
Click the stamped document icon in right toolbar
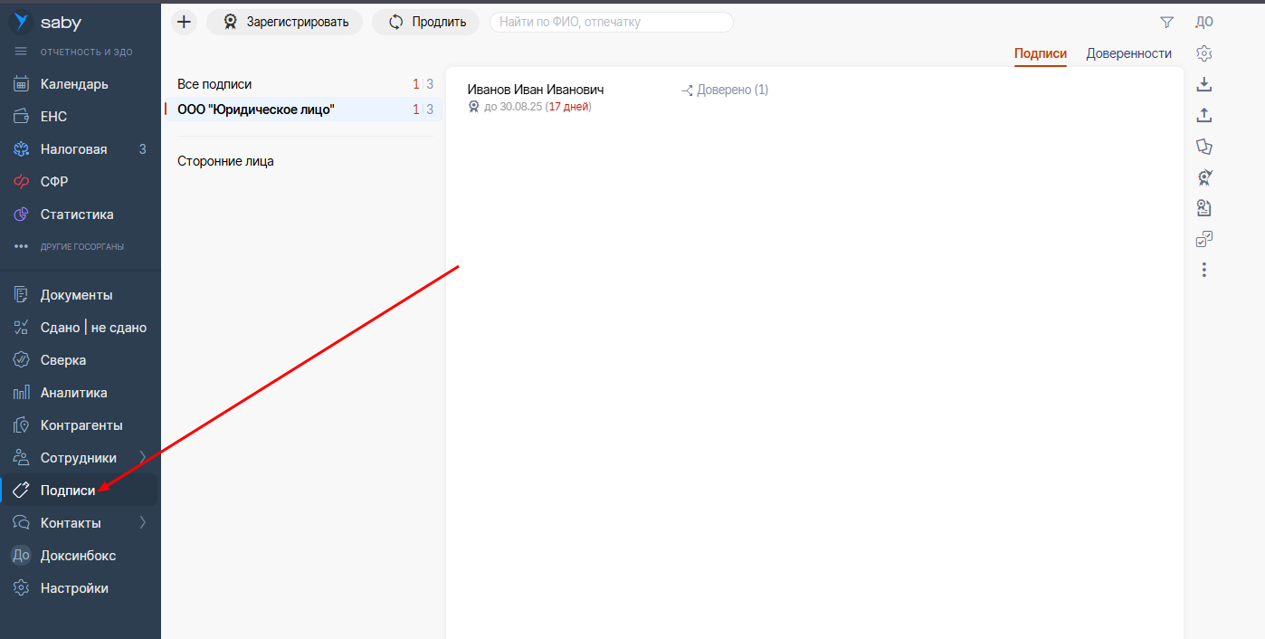pos(1203,208)
